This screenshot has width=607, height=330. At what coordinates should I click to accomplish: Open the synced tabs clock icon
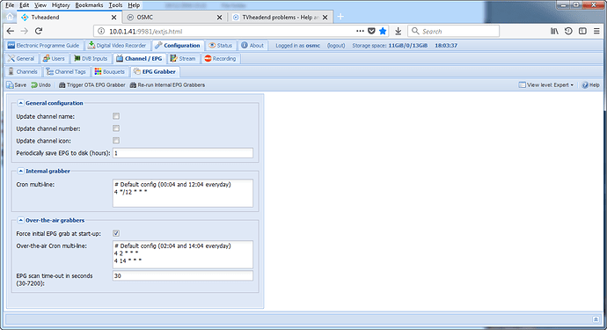(568, 31)
